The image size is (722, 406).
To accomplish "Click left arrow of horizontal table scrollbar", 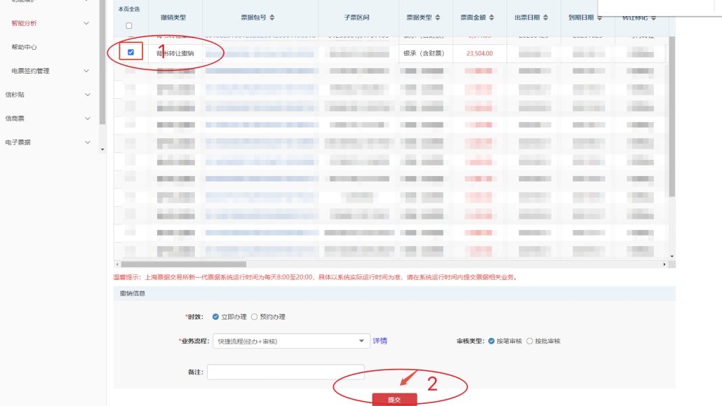I will tap(117, 264).
